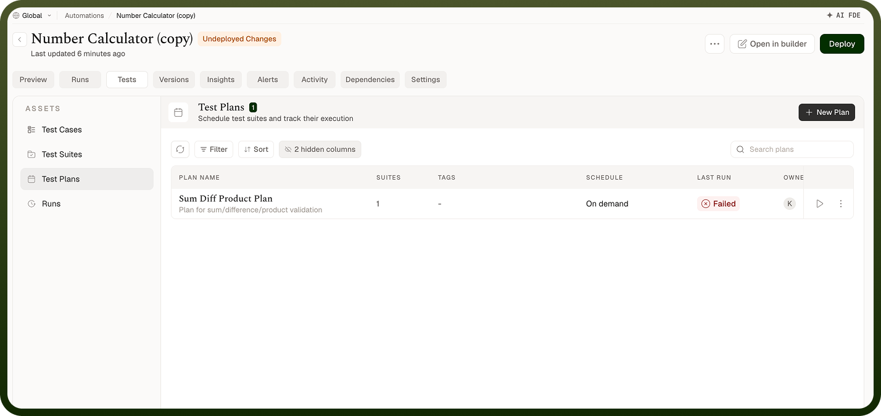The image size is (881, 416).
Task: Open the Versions tab
Action: 174,80
